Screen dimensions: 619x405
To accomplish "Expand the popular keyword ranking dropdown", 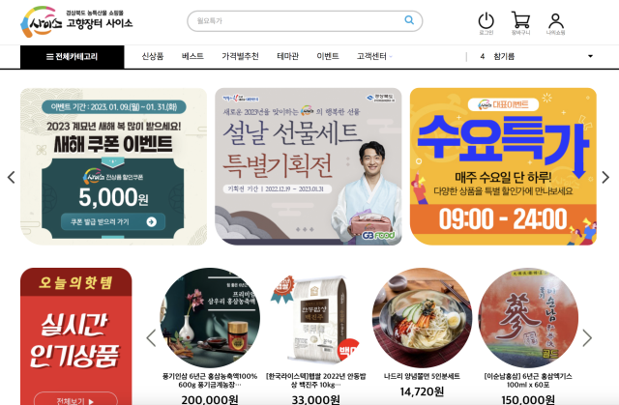I will click(590, 56).
